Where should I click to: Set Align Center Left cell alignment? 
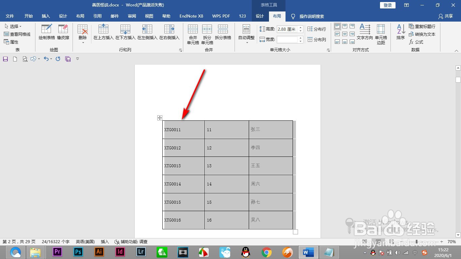pyautogui.click(x=337, y=34)
